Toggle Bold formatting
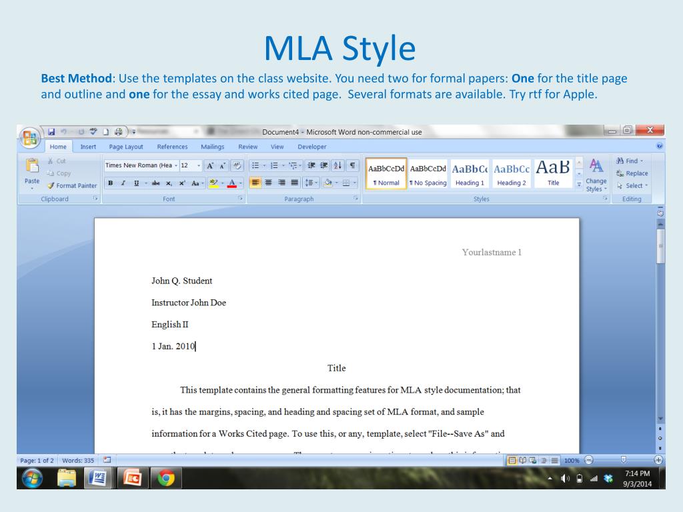Image resolution: width=683 pixels, height=512 pixels. click(111, 182)
